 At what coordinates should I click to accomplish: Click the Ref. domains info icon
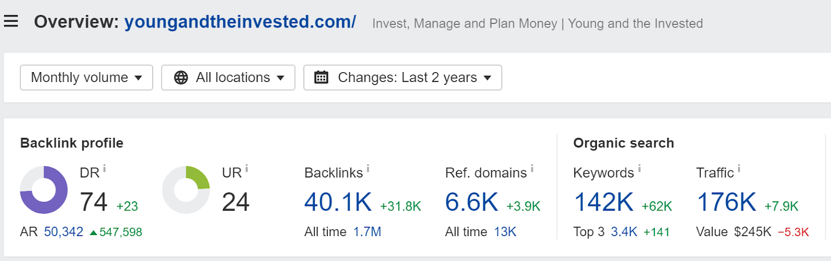[x=532, y=168]
